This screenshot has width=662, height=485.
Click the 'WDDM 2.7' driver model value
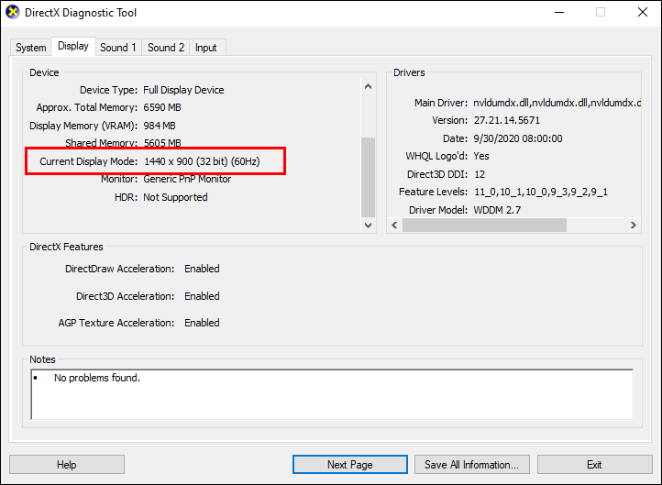[497, 210]
